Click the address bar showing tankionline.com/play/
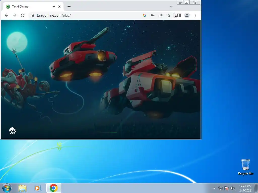The height and width of the screenshot is (193, 258). point(86,15)
